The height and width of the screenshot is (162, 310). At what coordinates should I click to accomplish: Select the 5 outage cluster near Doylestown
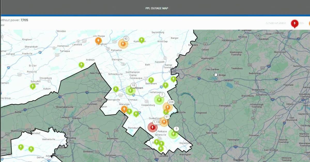176,129
